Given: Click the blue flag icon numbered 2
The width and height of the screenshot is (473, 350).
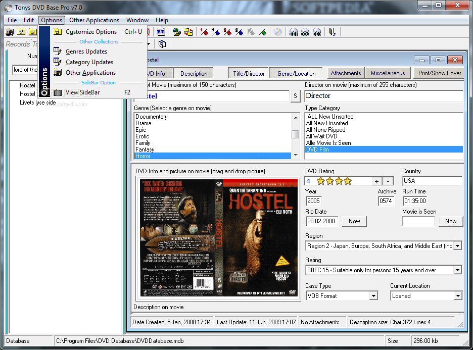Looking at the screenshot, I should [239, 32].
